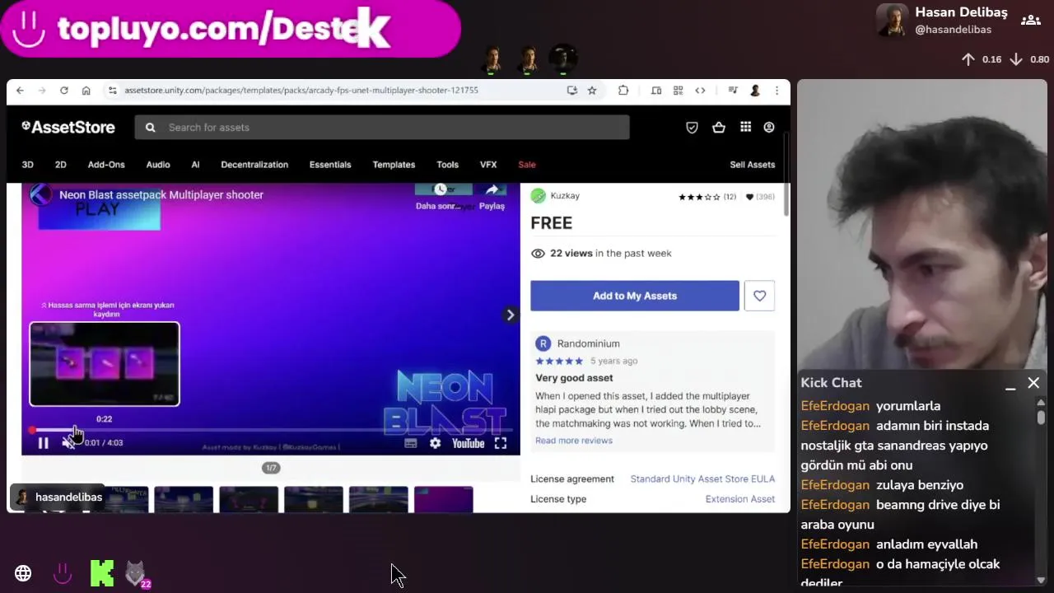
Task: Open the Decentralization category
Action: pyautogui.click(x=254, y=165)
